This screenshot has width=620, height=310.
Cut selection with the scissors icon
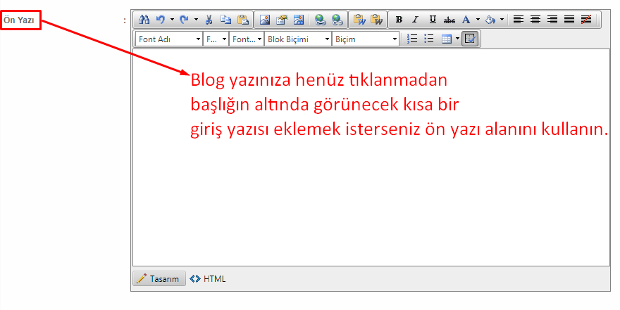click(x=209, y=19)
